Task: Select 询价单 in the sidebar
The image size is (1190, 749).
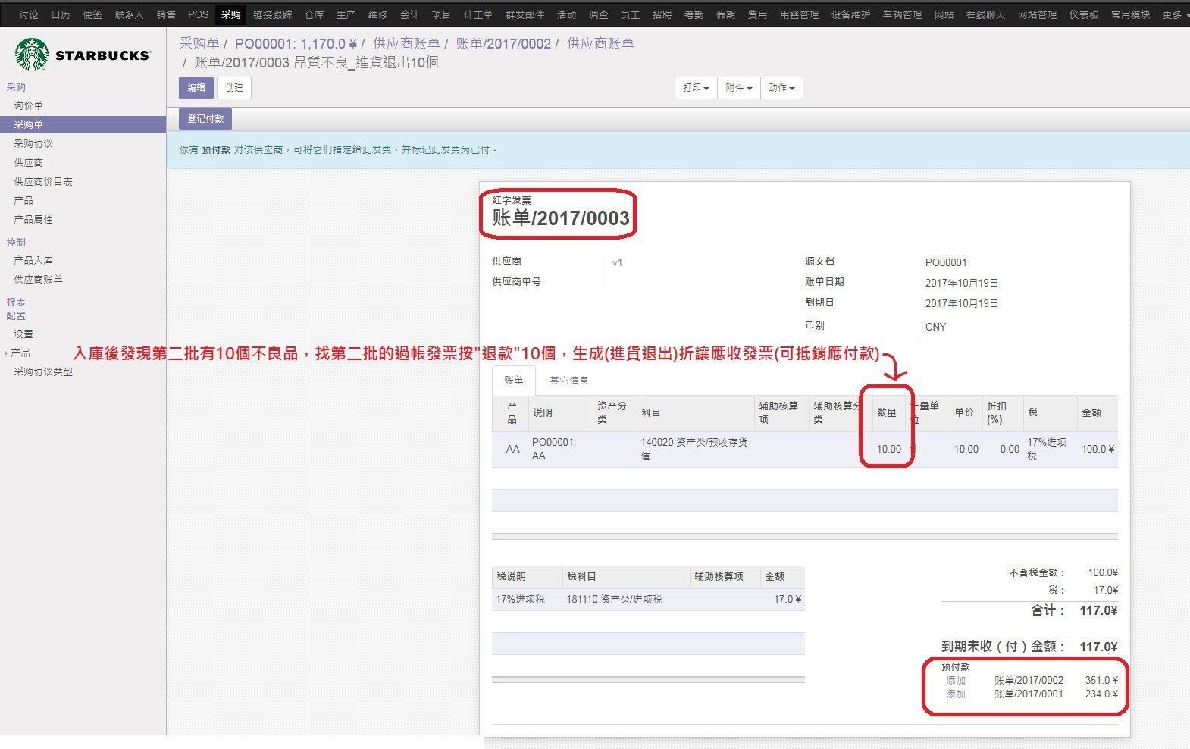Action: coord(29,105)
